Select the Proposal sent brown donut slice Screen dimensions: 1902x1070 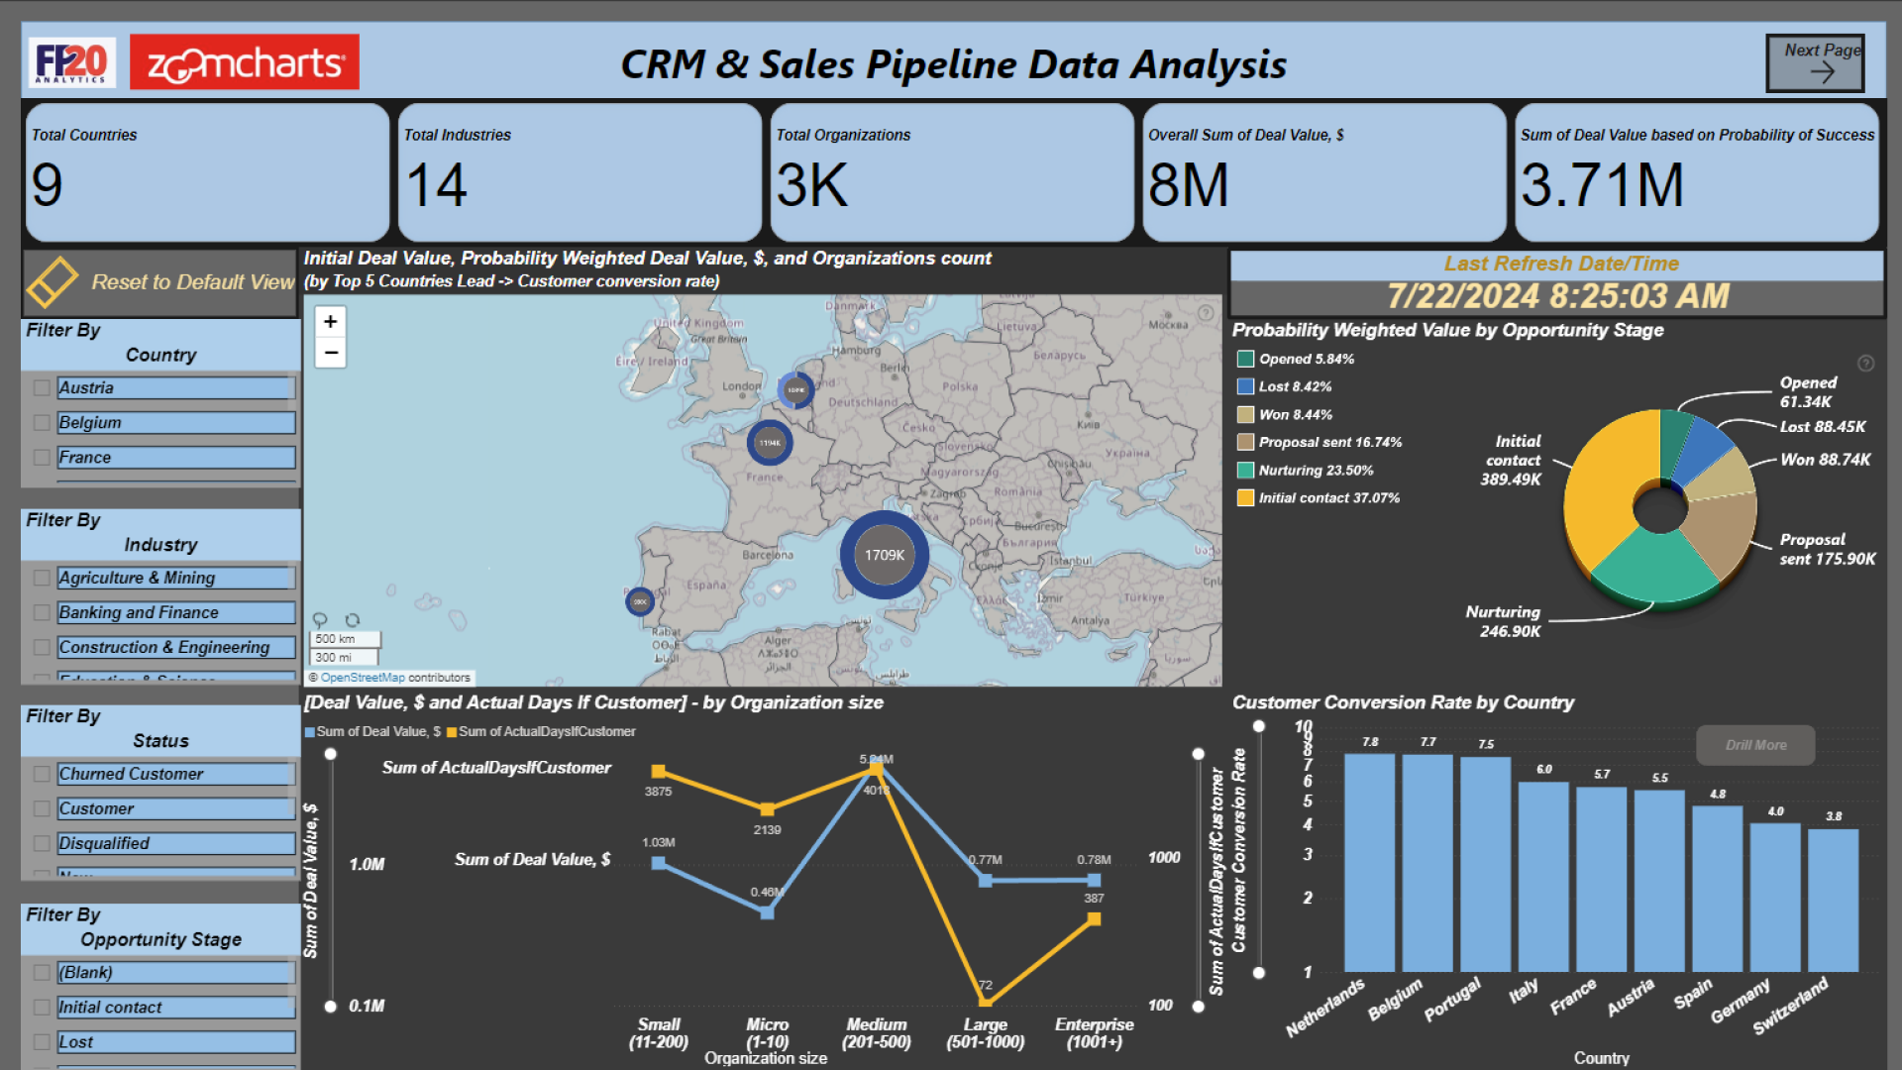coord(1724,530)
